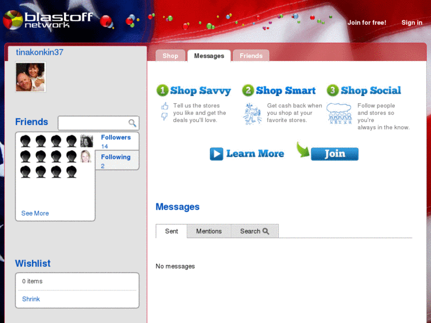Image resolution: width=431 pixels, height=323 pixels.
Task: Click the Shop Smart doodle figure icon
Action: click(252, 114)
